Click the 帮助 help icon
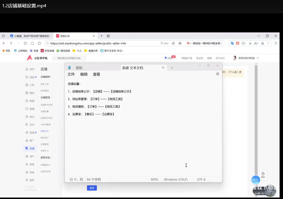The width and height of the screenshot is (283, 199). pos(263,175)
